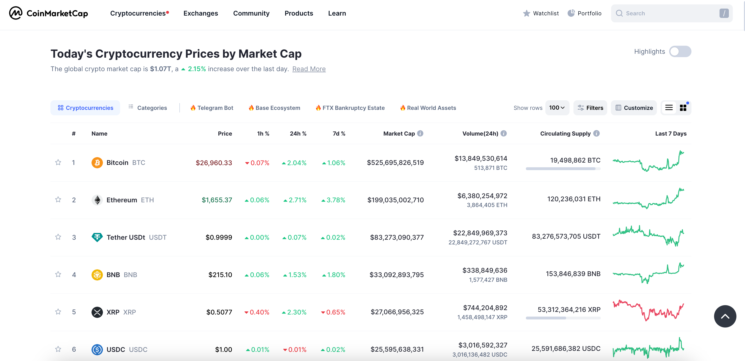Screen dimensions: 745x361
Task: Open the Filters button
Action: coord(590,108)
